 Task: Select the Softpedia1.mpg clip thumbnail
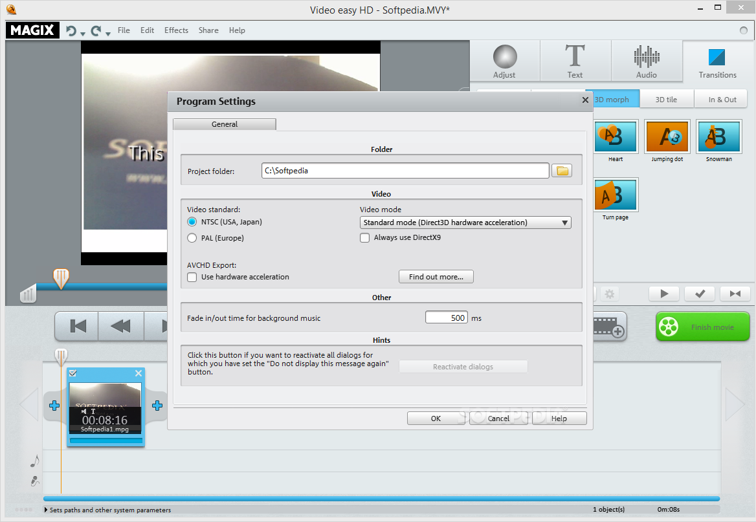click(105, 408)
